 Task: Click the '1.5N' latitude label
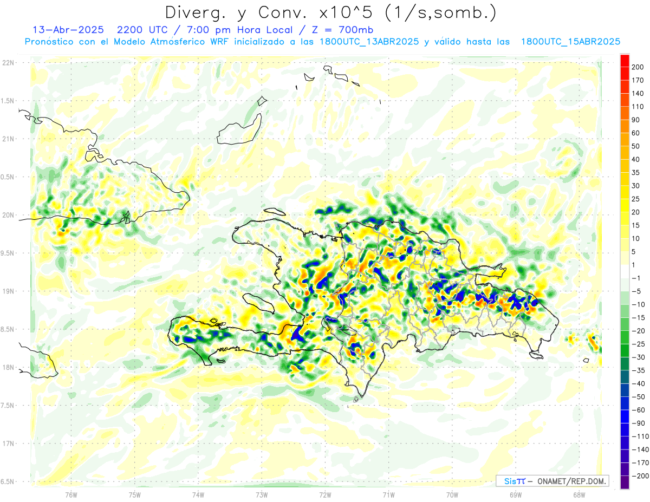pos(8,101)
